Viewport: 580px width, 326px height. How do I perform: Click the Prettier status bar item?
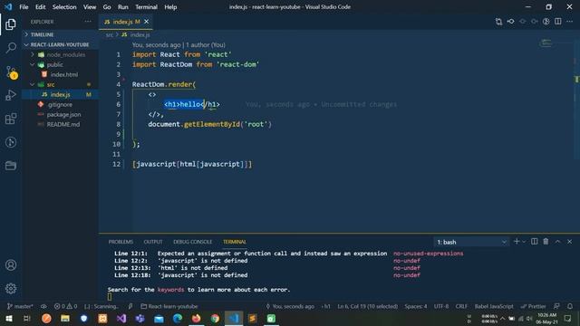point(534,306)
